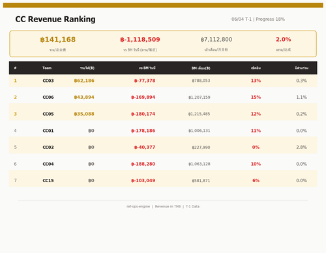Click the 0.0% value in CC15 row
The image size is (326, 253).
click(301, 180)
